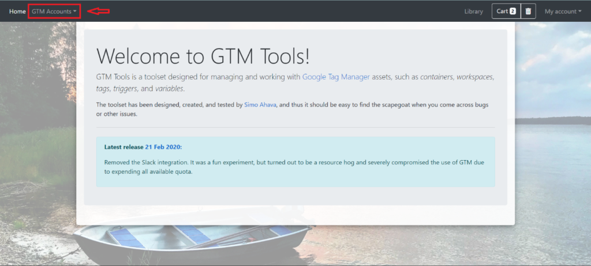Click the bold 'Latest release' label

point(124,147)
